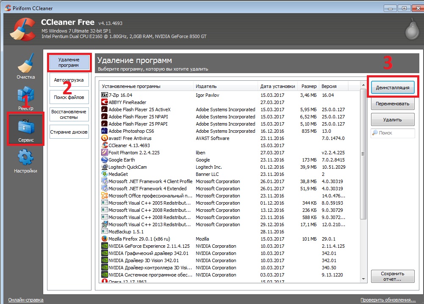
Task: Focus the Поиск search field
Action: tap(393, 133)
